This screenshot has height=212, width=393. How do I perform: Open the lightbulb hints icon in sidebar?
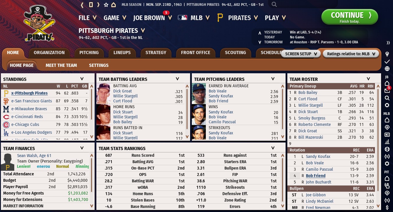click(x=387, y=54)
